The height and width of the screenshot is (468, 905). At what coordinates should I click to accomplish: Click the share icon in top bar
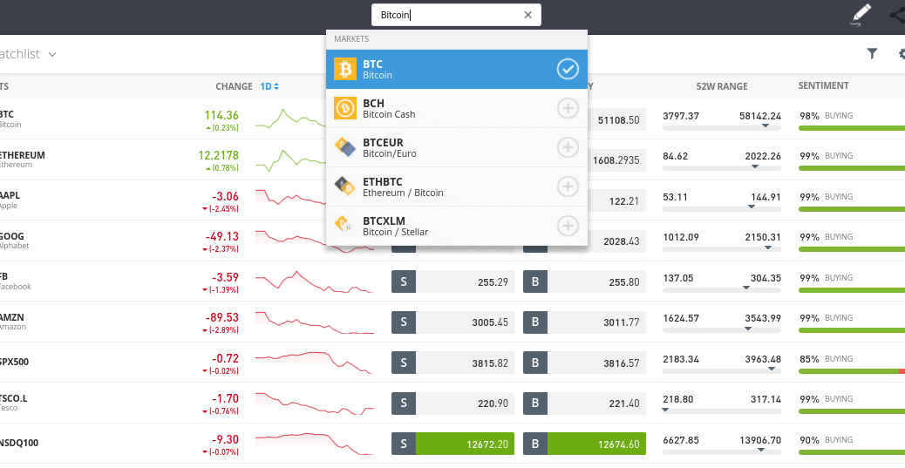pos(898,15)
